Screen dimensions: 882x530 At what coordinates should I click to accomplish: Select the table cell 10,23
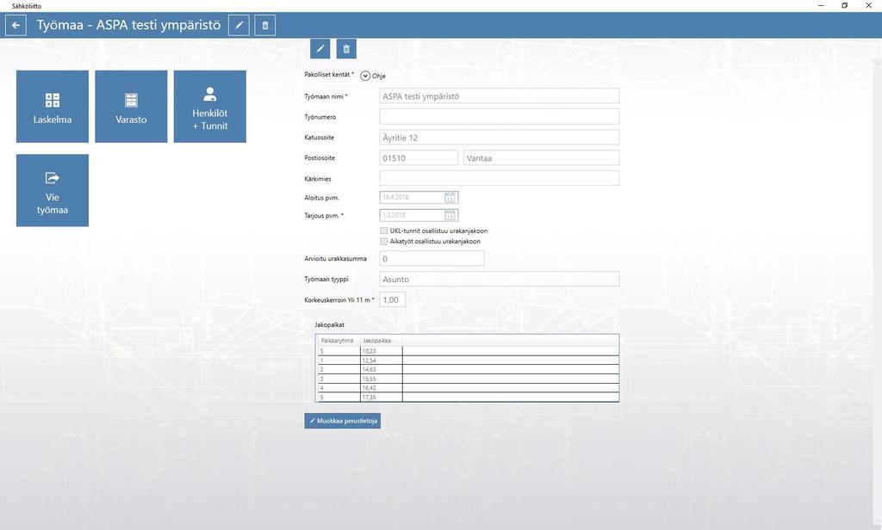(382, 351)
